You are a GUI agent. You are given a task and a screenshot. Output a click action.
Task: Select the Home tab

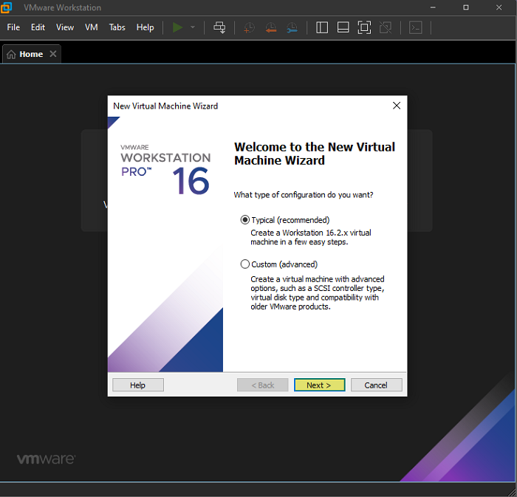32,54
